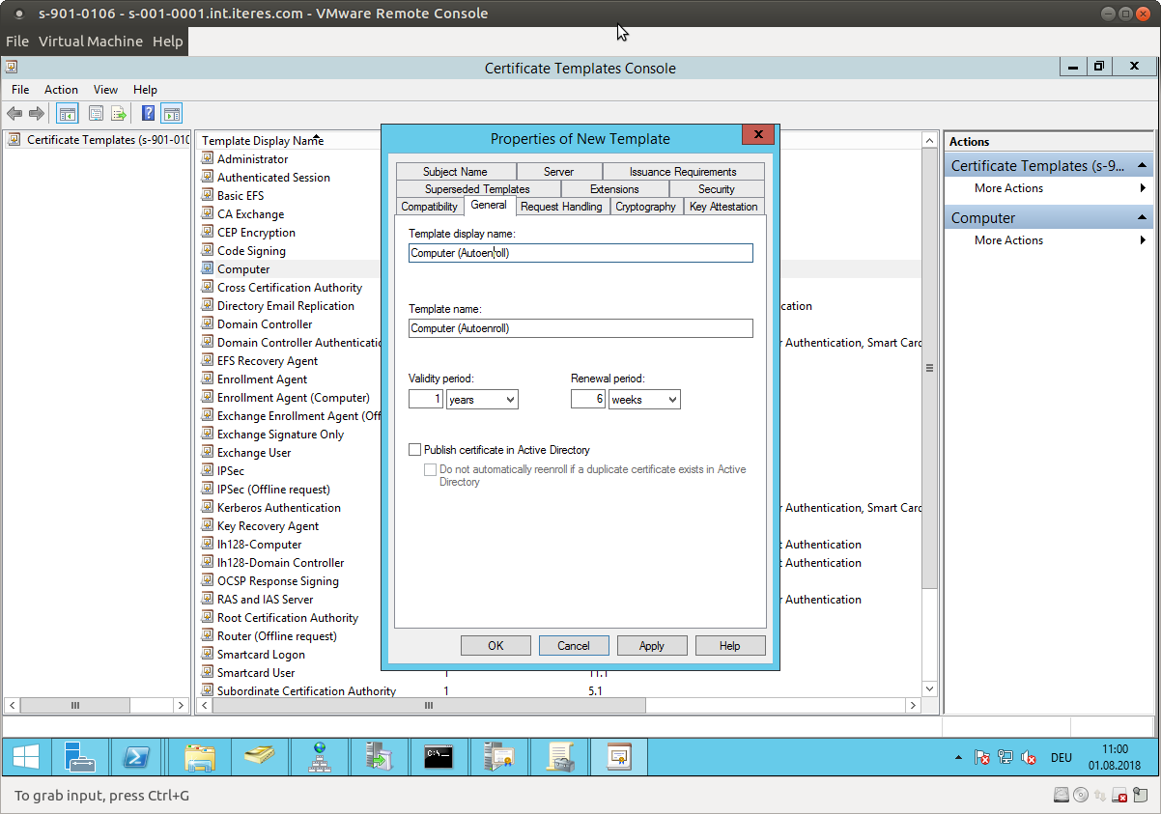The width and height of the screenshot is (1161, 814).
Task: Click the Back arrow in MMC toolbar
Action: click(14, 113)
